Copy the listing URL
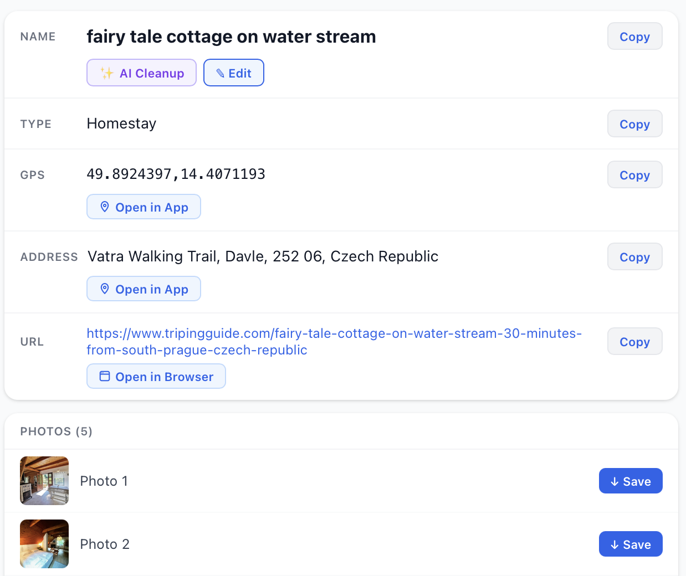Viewport: 686px width, 576px height. pyautogui.click(x=634, y=342)
